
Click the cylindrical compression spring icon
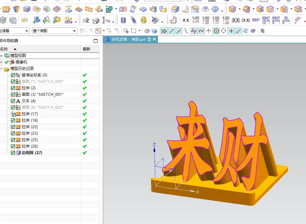pos(123,20)
